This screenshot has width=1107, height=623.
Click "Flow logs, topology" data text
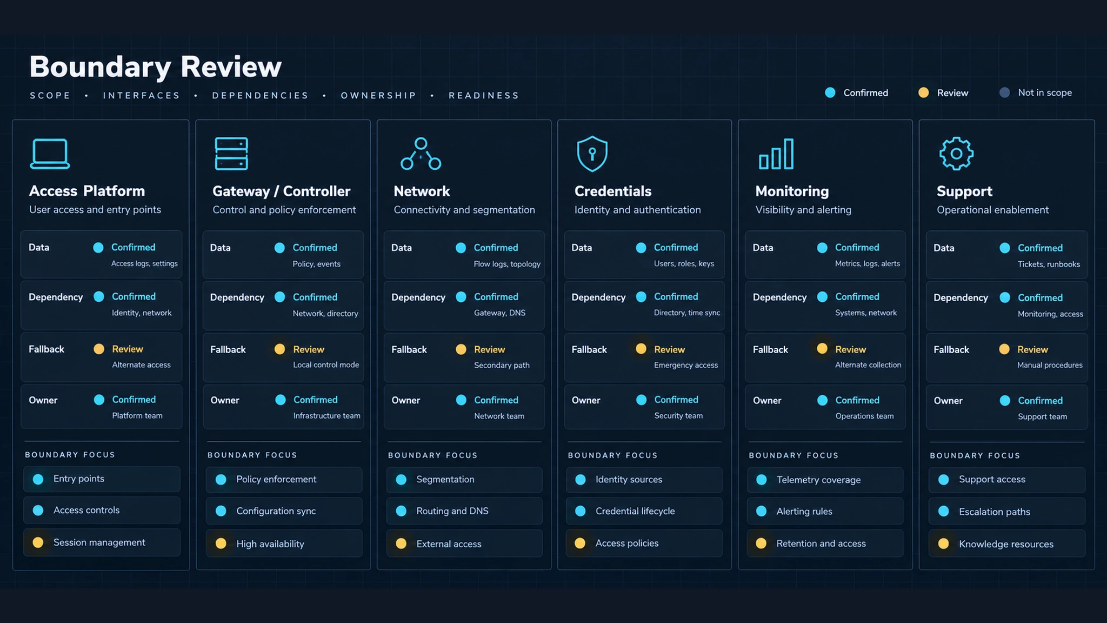[507, 264]
